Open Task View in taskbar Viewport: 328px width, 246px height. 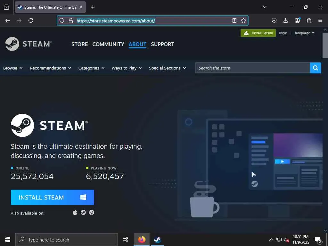click(126, 240)
